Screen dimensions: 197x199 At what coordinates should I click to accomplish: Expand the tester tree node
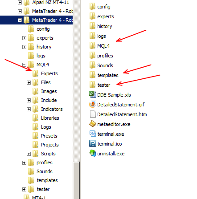tap(24, 189)
